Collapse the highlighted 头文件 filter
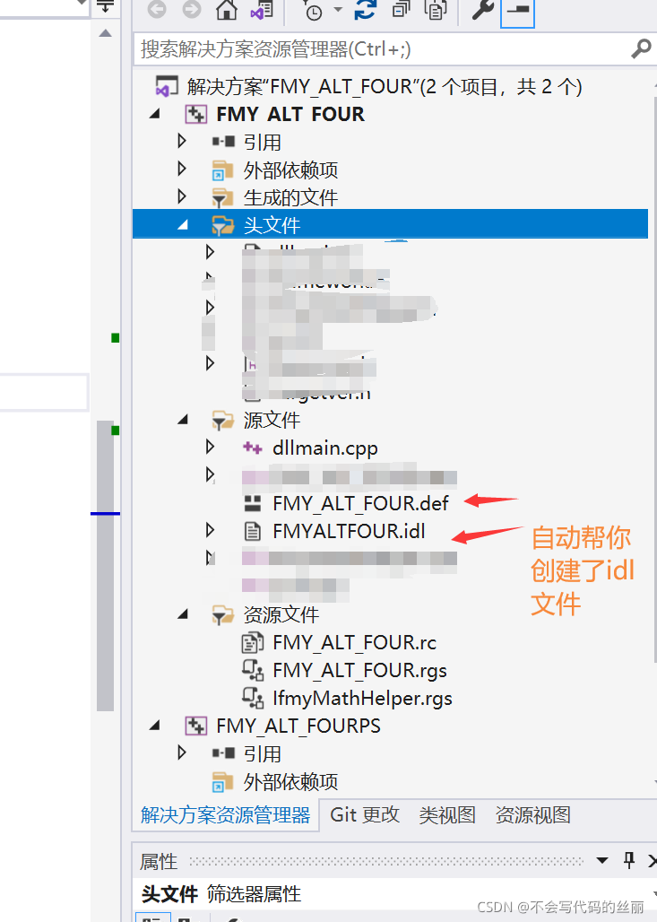The image size is (657, 922). 183,224
